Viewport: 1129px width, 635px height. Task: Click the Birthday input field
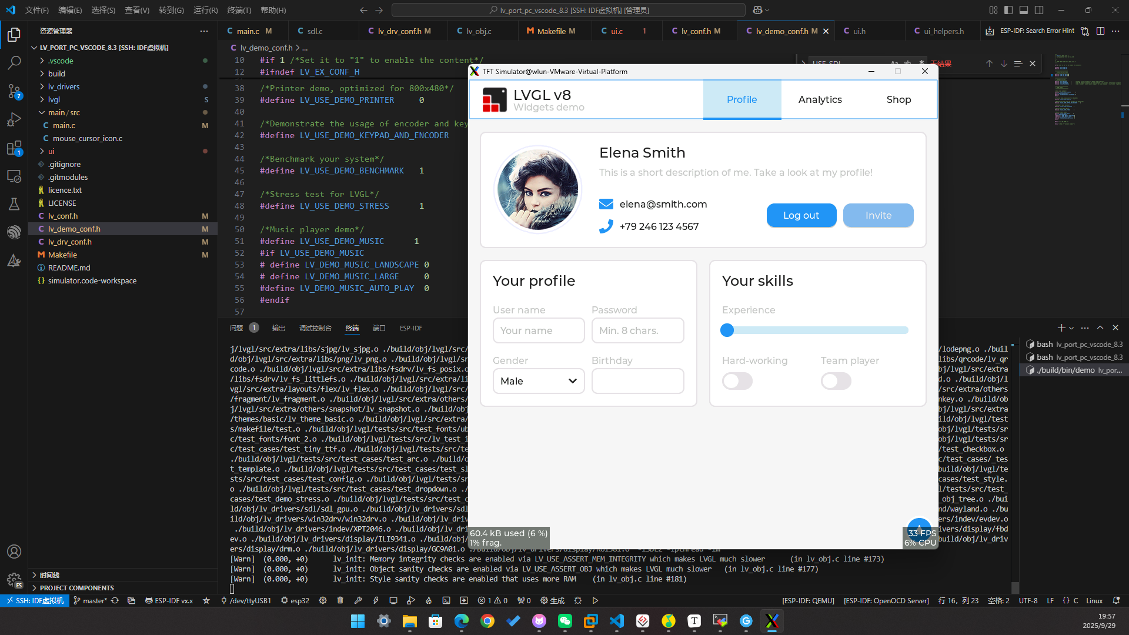coord(637,381)
